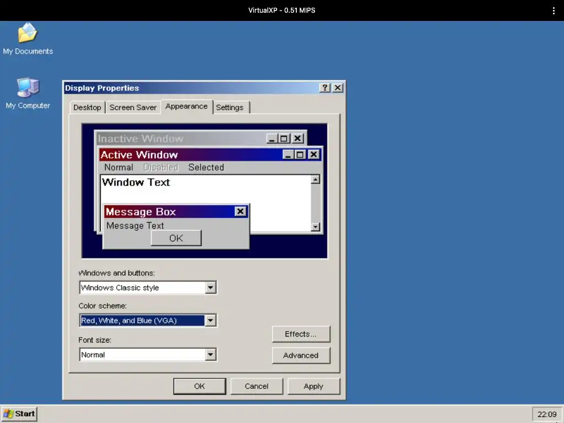This screenshot has width=564, height=423.
Task: Select the Appearance tab
Action: [x=186, y=106]
